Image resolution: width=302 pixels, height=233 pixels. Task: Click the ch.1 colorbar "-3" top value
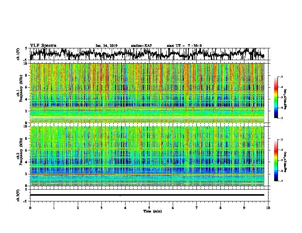coord(281,77)
